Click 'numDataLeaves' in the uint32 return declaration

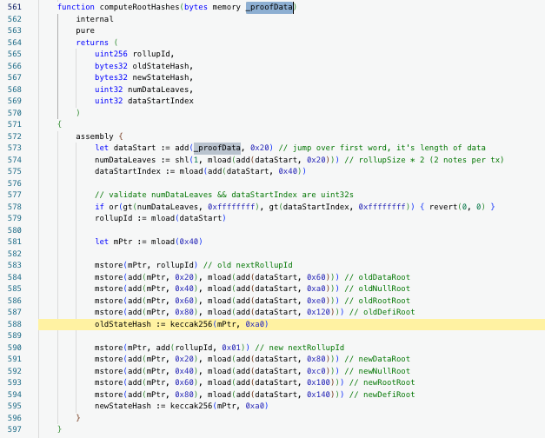[158, 90]
